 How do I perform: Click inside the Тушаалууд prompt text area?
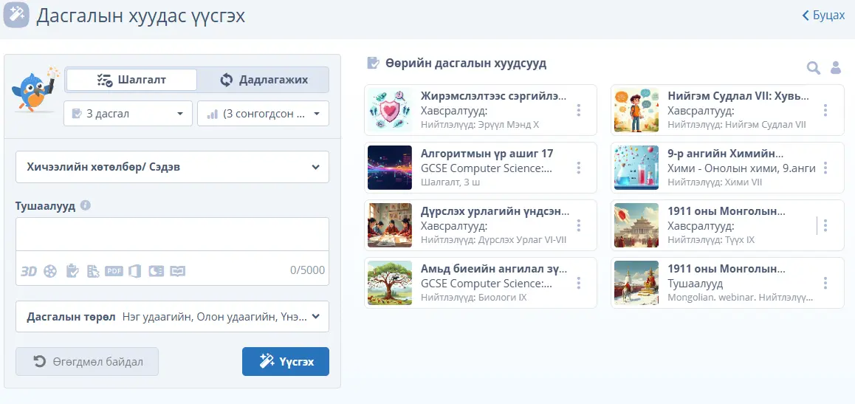[x=172, y=235]
